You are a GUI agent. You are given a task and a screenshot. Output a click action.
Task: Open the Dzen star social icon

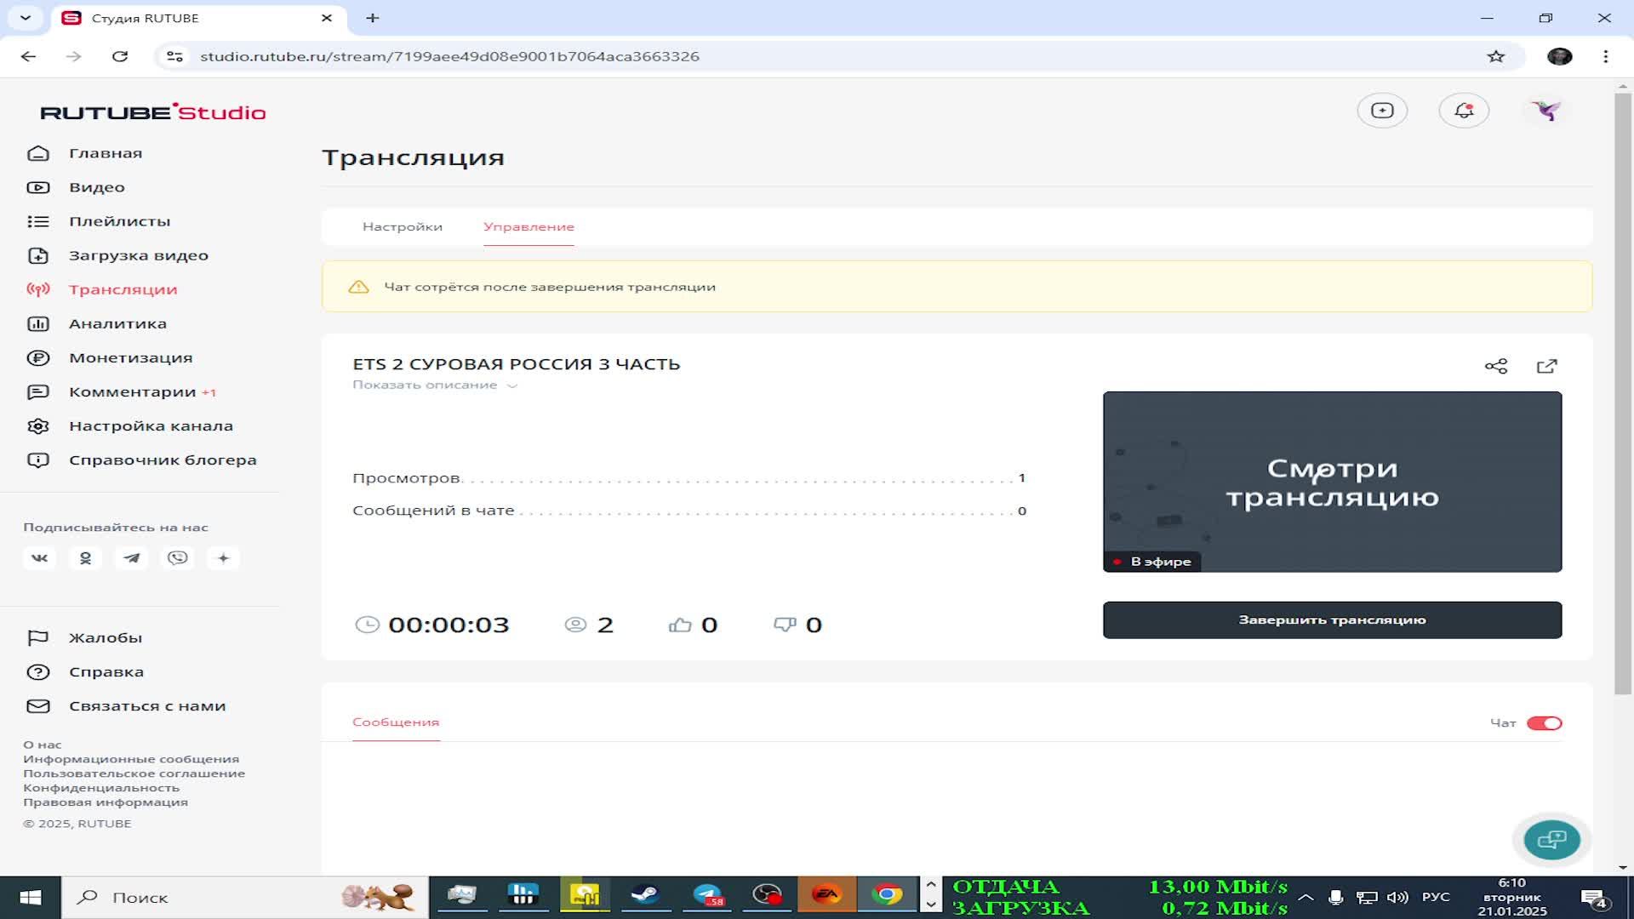(x=223, y=558)
